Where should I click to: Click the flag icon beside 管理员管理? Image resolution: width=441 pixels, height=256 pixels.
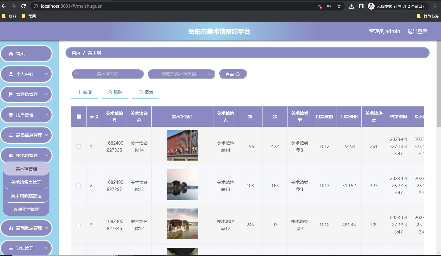11,94
